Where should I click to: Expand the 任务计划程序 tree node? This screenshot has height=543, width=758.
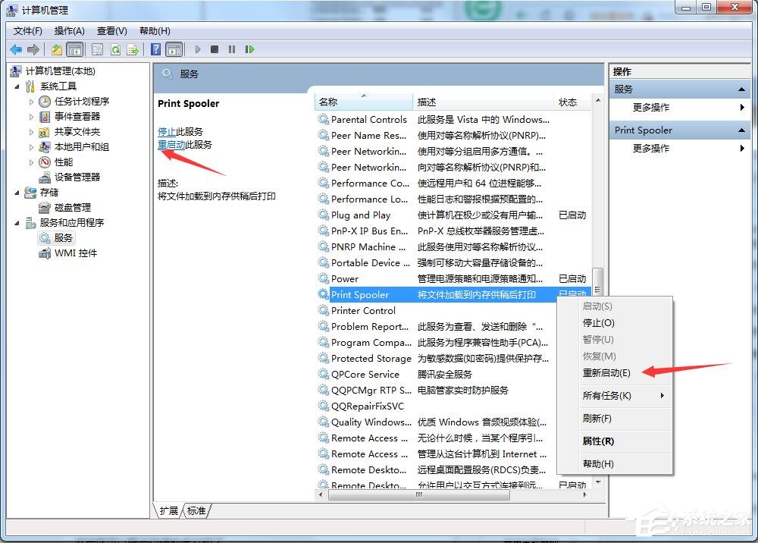tap(31, 102)
